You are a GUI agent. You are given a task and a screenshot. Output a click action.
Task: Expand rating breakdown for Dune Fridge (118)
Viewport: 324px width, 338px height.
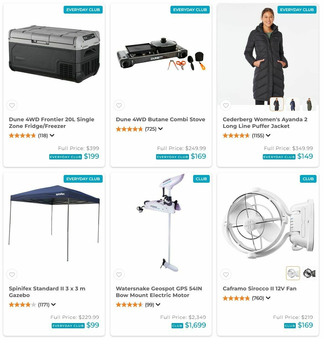52,135
